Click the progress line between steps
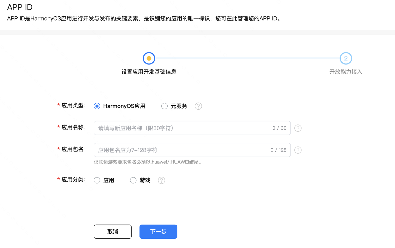 tap(247, 58)
